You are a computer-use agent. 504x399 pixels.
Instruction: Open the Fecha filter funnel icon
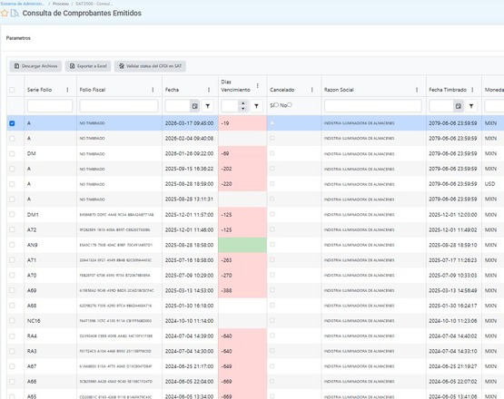pos(208,106)
